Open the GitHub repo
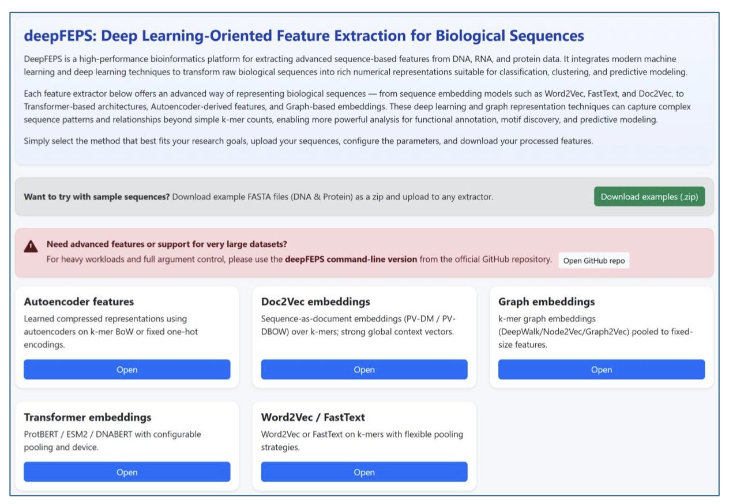The image size is (729, 504). [x=593, y=261]
